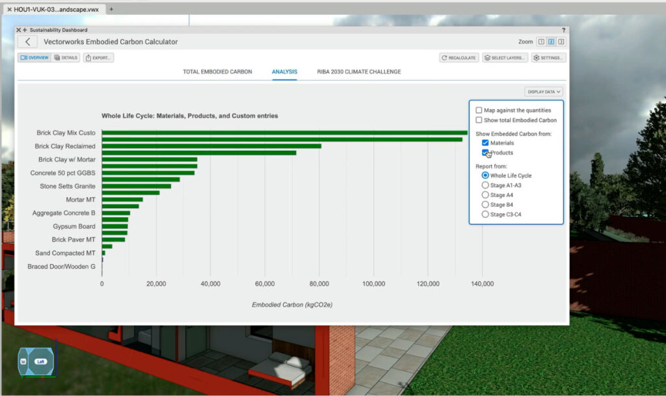Uncheck the Materials checkbox

coord(485,143)
